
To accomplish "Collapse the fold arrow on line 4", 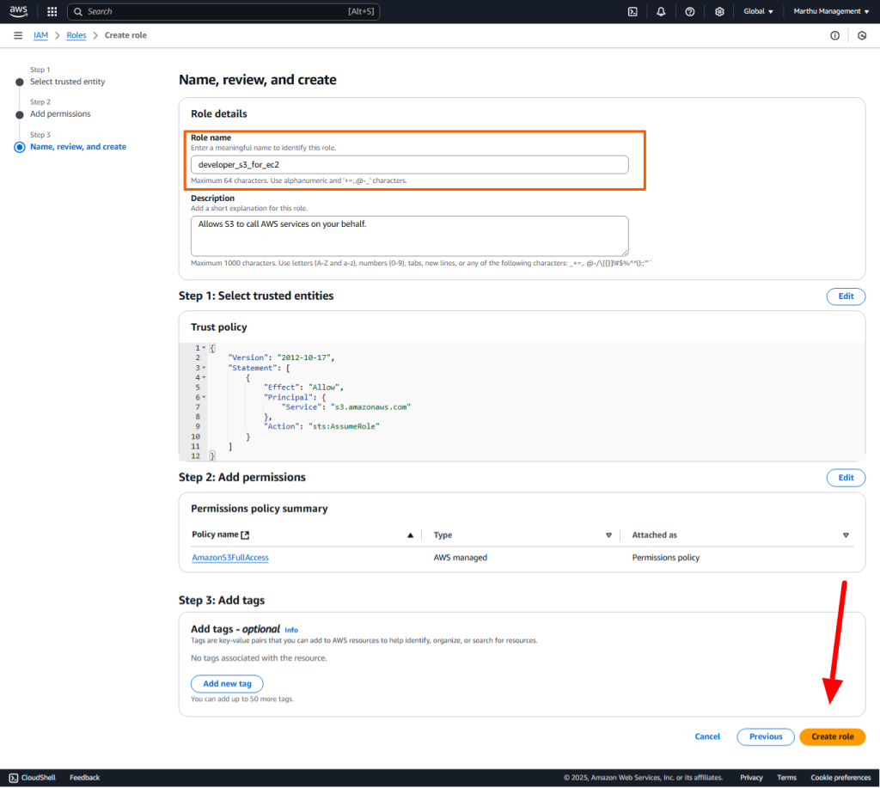I will [204, 377].
